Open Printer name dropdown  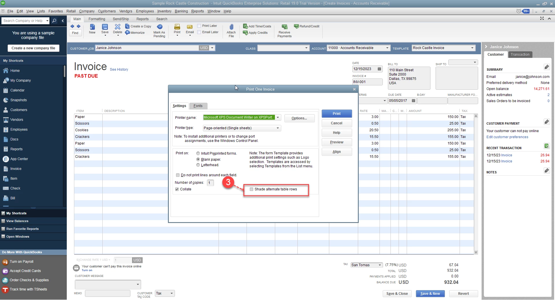[278, 117]
